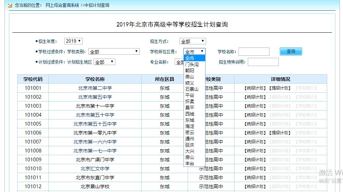Open 统招计划 for 北京市第五十中学
Screen dimensions: 343x192
pyautogui.click(x=255, y=115)
